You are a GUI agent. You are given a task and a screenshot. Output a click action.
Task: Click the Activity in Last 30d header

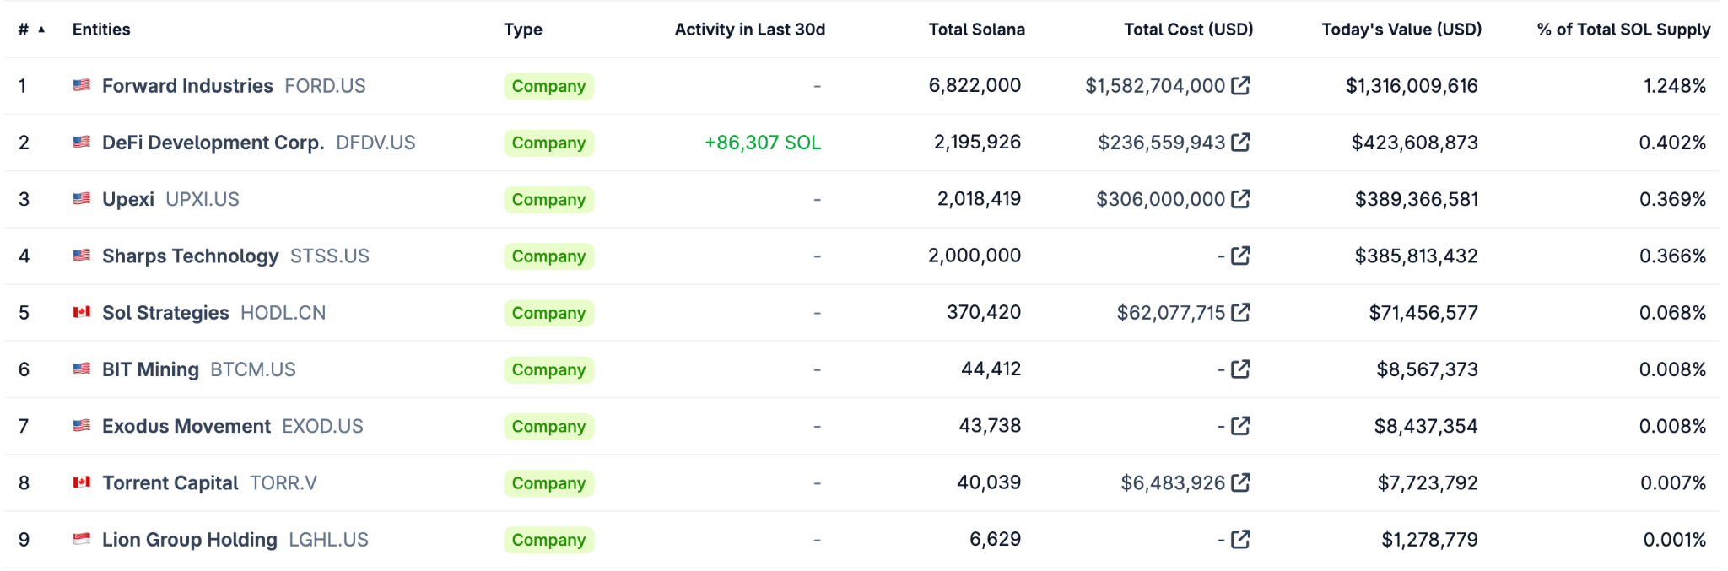tap(749, 30)
